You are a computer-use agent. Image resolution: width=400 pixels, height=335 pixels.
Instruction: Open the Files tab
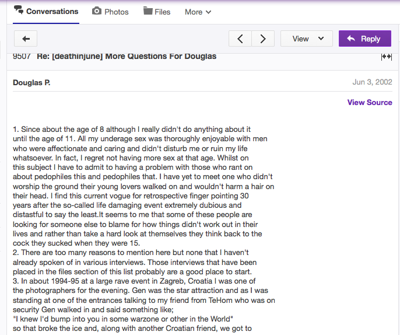click(x=157, y=12)
